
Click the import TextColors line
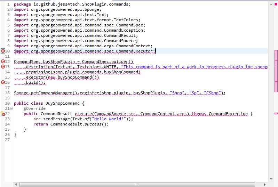[77, 20]
